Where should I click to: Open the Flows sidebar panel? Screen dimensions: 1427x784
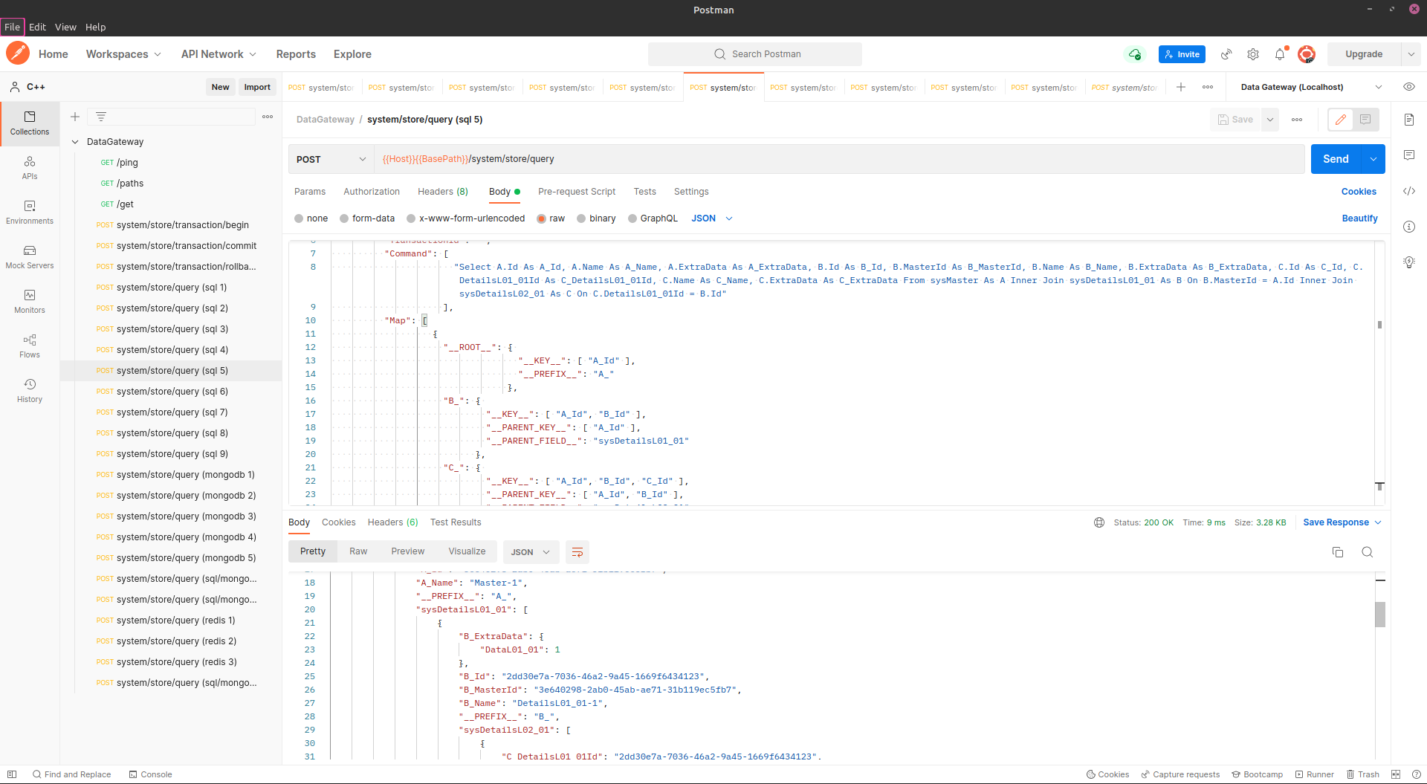30,346
